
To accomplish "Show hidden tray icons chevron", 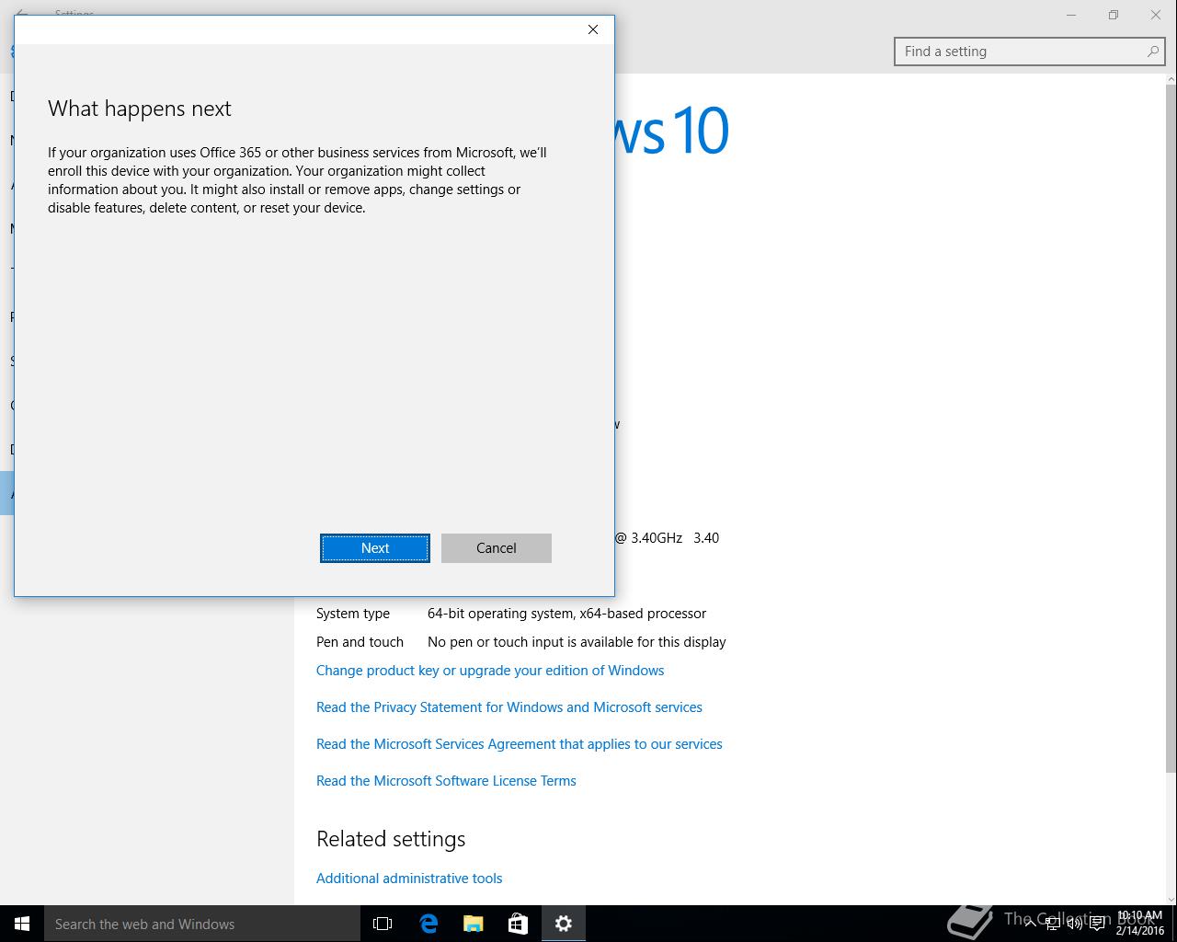I will pyautogui.click(x=1030, y=924).
